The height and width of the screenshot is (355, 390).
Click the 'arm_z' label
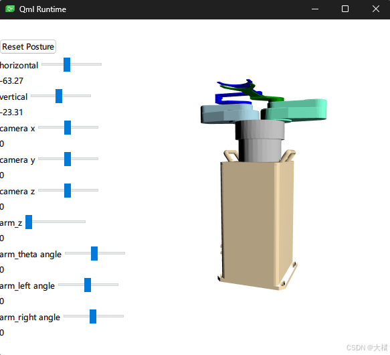(x=11, y=223)
